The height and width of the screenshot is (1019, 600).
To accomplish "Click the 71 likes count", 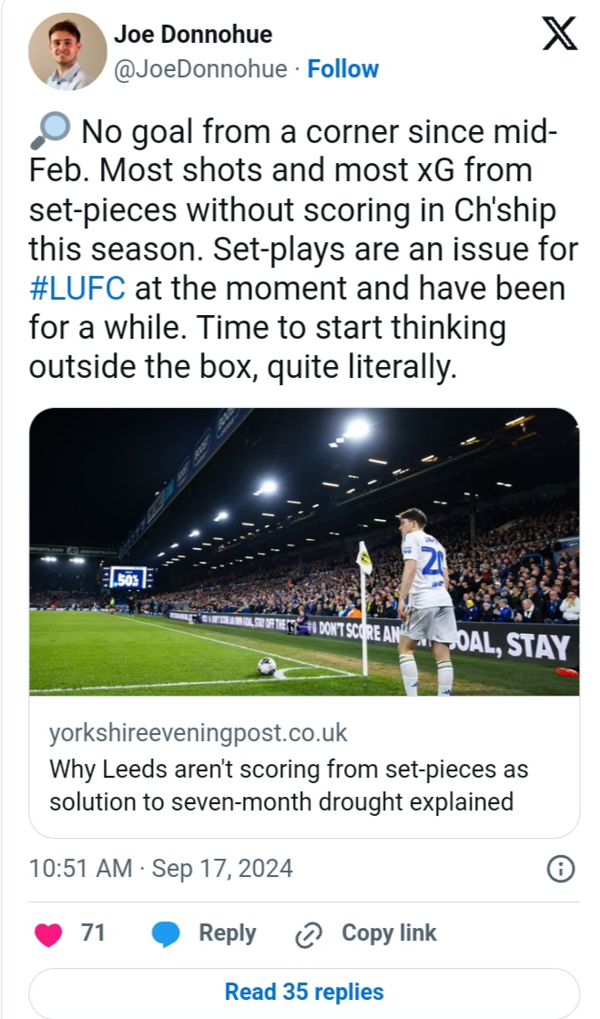I will (93, 933).
